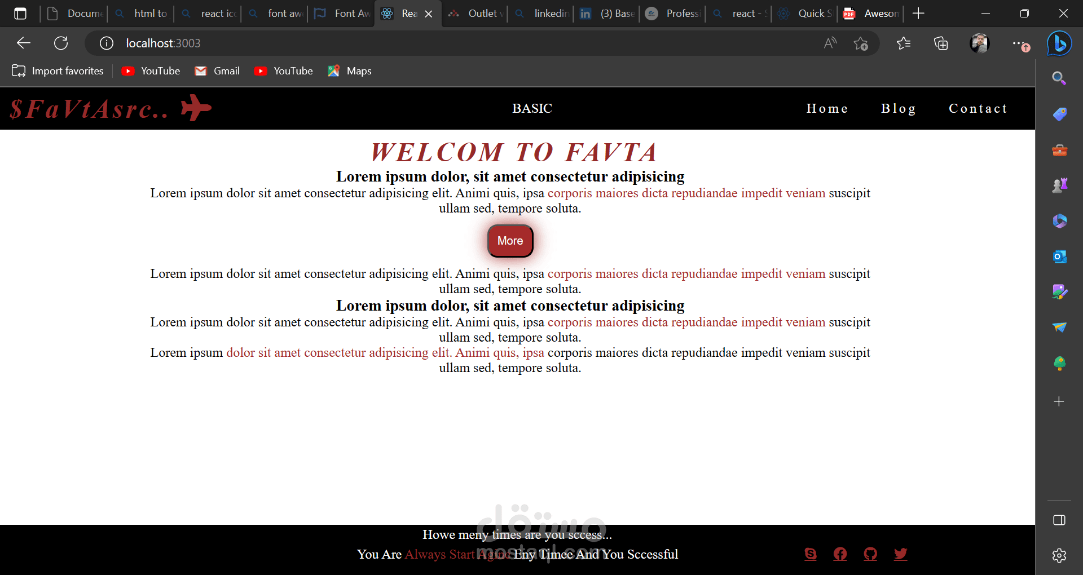The image size is (1083, 575).
Task: Open the first YouTube bookmark
Action: (x=151, y=71)
